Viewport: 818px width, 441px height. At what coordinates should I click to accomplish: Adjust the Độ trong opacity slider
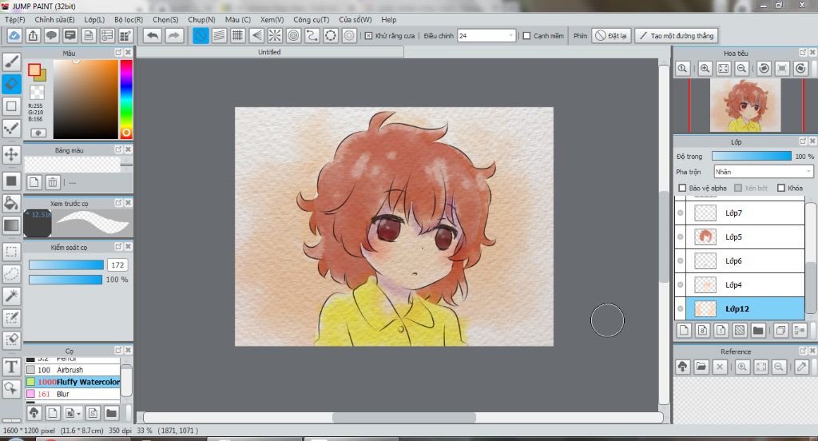click(751, 156)
